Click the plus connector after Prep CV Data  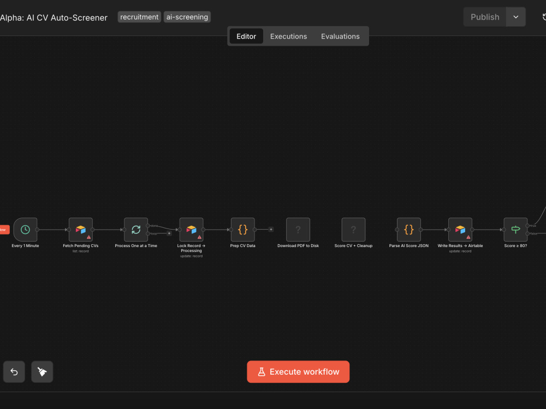pyautogui.click(x=271, y=230)
